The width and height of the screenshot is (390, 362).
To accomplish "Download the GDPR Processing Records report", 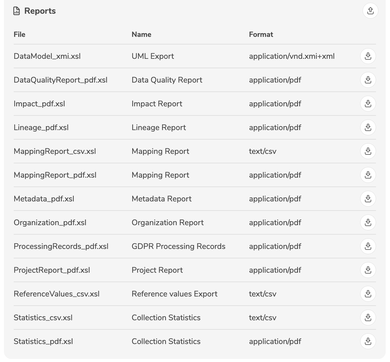I will tap(368, 246).
